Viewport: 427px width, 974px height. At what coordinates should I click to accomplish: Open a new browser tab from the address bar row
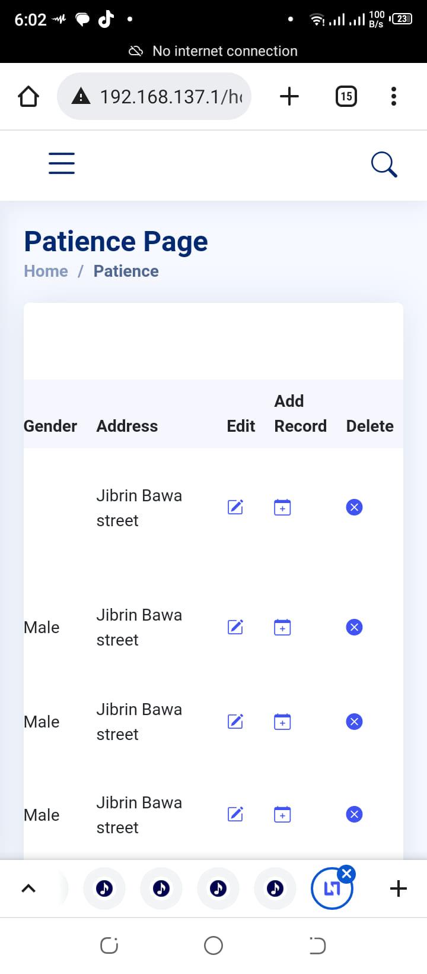(x=289, y=96)
